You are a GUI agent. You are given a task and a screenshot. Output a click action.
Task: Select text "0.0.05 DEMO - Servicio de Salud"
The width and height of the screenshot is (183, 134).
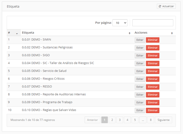coord(44,71)
